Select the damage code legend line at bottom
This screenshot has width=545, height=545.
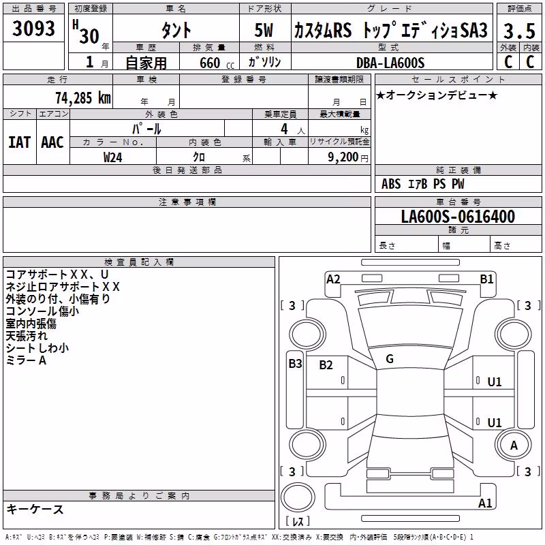click(x=240, y=537)
